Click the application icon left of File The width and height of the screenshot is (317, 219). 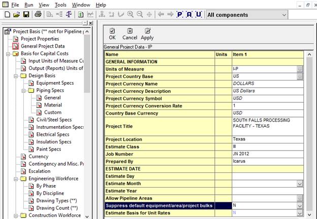tap(5, 4)
